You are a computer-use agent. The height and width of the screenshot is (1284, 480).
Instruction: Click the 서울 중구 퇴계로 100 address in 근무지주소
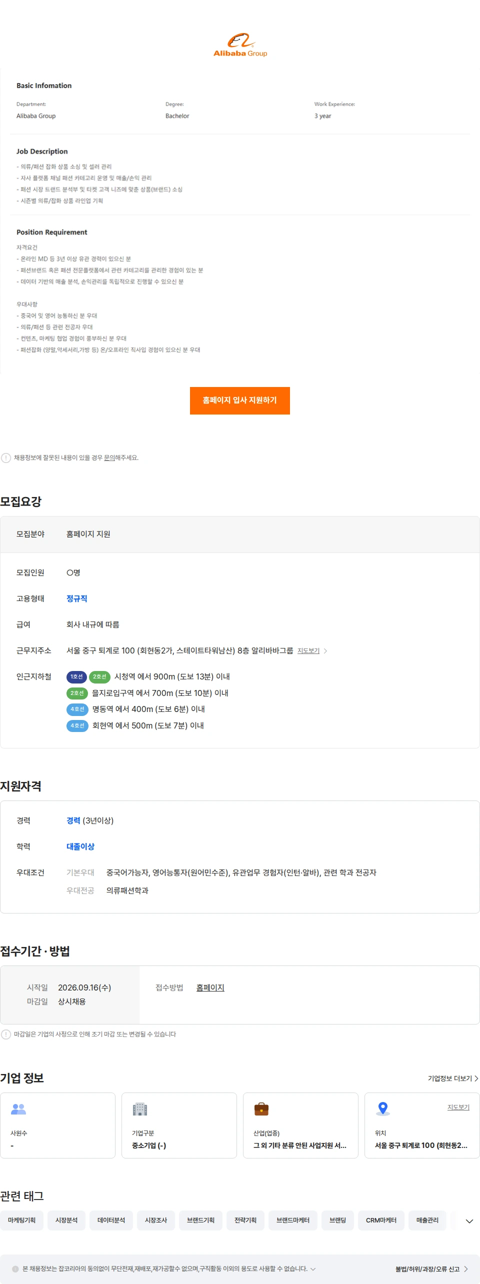(180, 651)
